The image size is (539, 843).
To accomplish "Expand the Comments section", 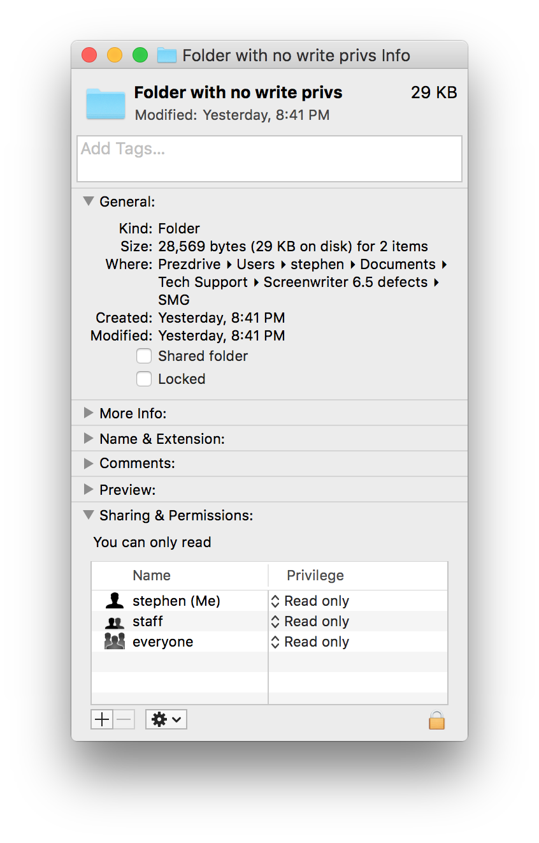I will (89, 464).
